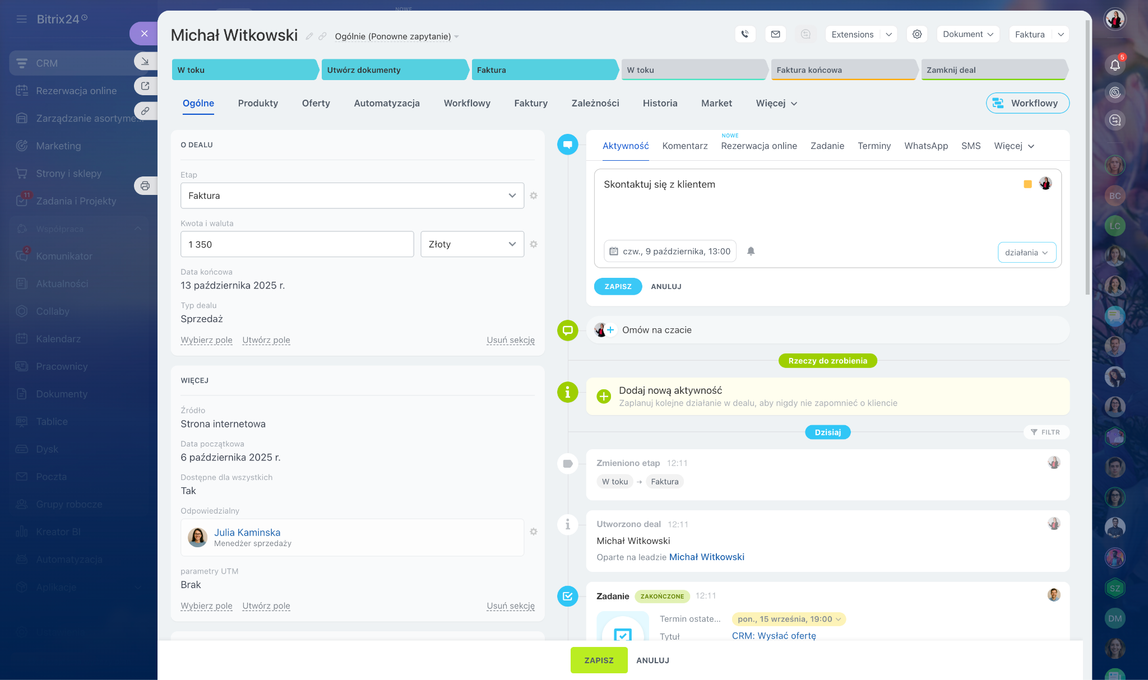
Task: Click the phone call icon in header
Action: click(745, 34)
